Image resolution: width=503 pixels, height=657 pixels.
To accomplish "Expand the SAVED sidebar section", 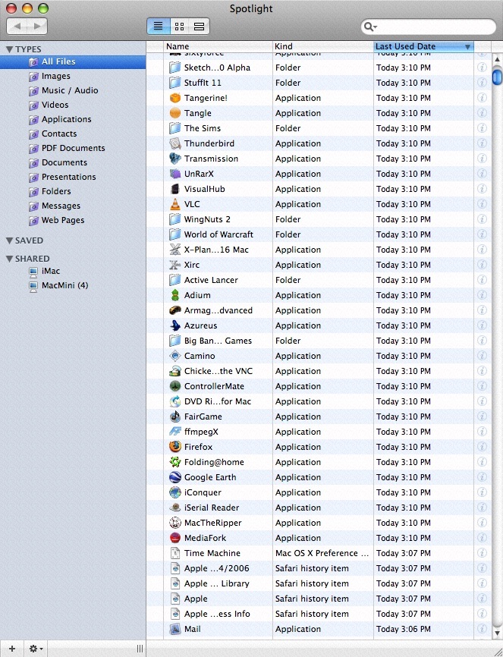I will (x=9, y=240).
